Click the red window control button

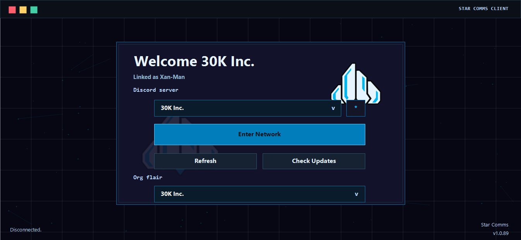pos(12,10)
